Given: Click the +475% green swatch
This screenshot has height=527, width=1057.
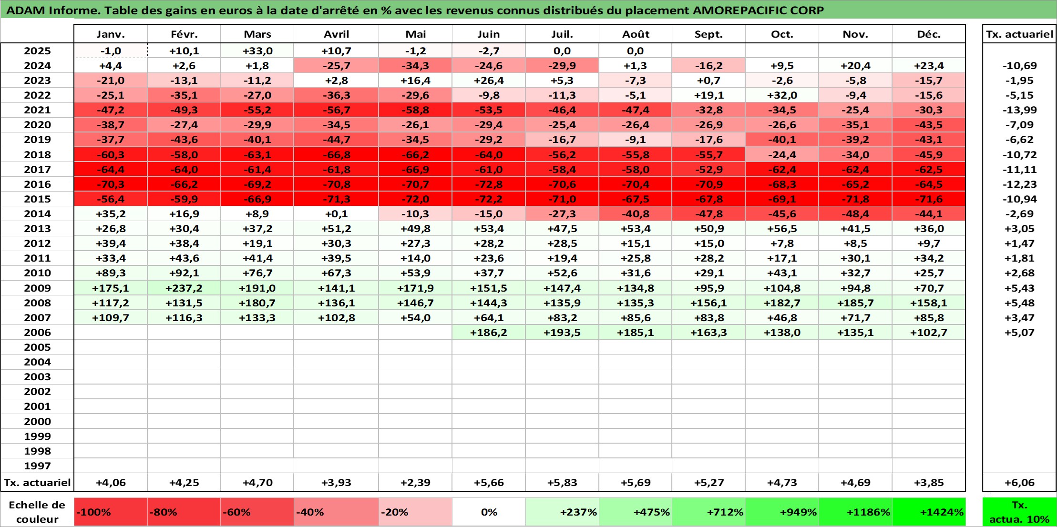Looking at the screenshot, I should coord(636,512).
